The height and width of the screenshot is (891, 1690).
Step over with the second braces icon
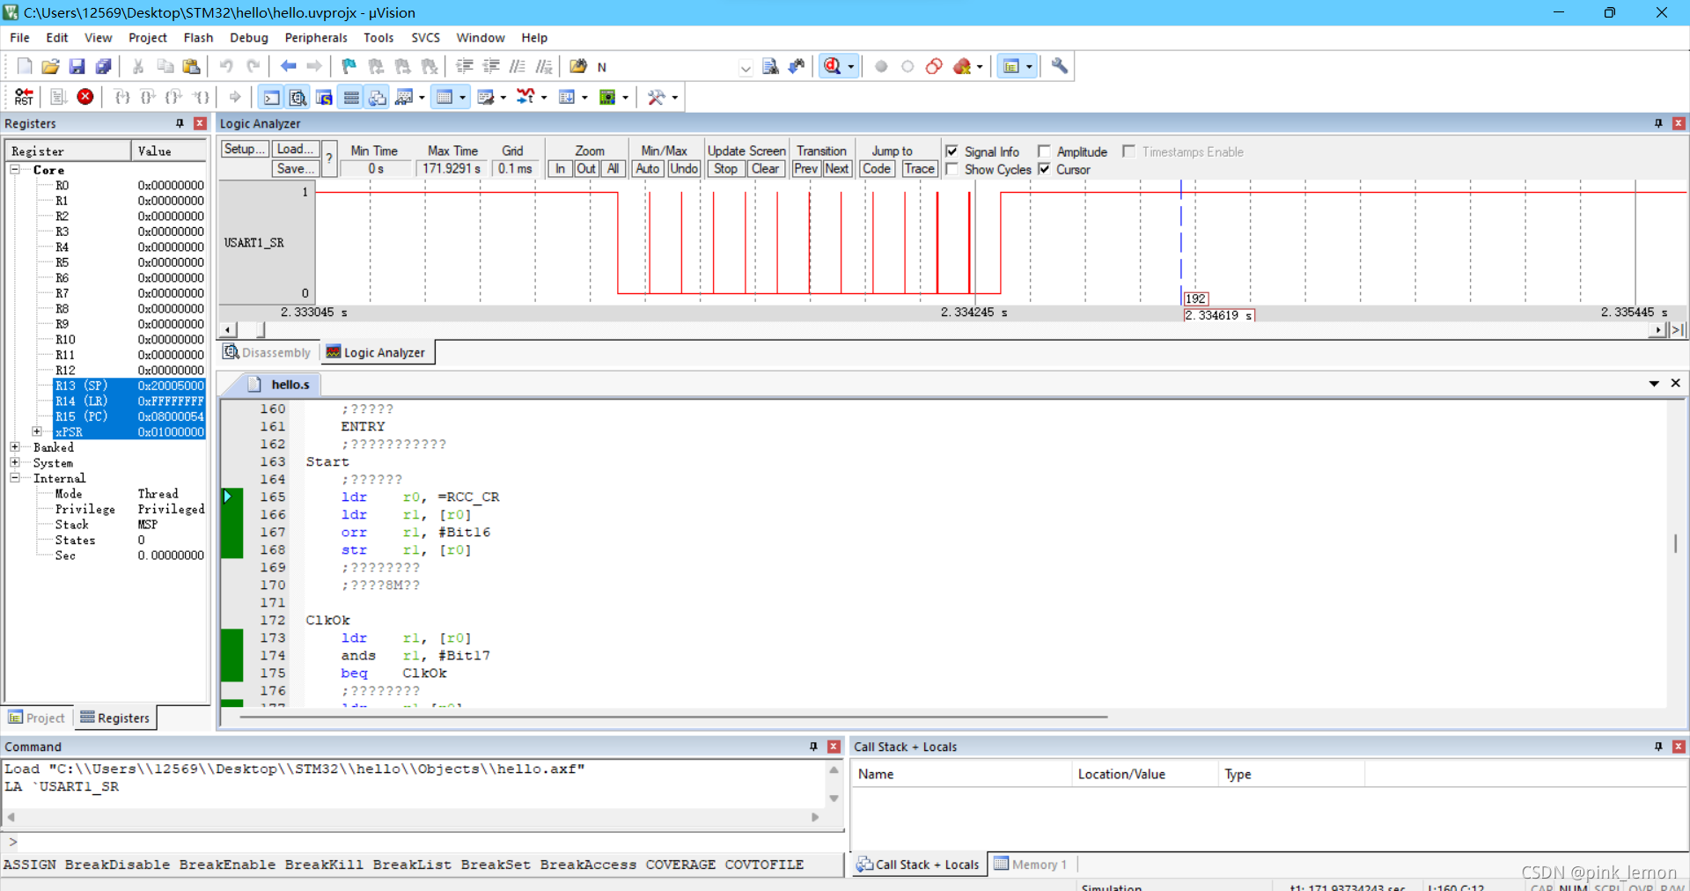click(149, 97)
